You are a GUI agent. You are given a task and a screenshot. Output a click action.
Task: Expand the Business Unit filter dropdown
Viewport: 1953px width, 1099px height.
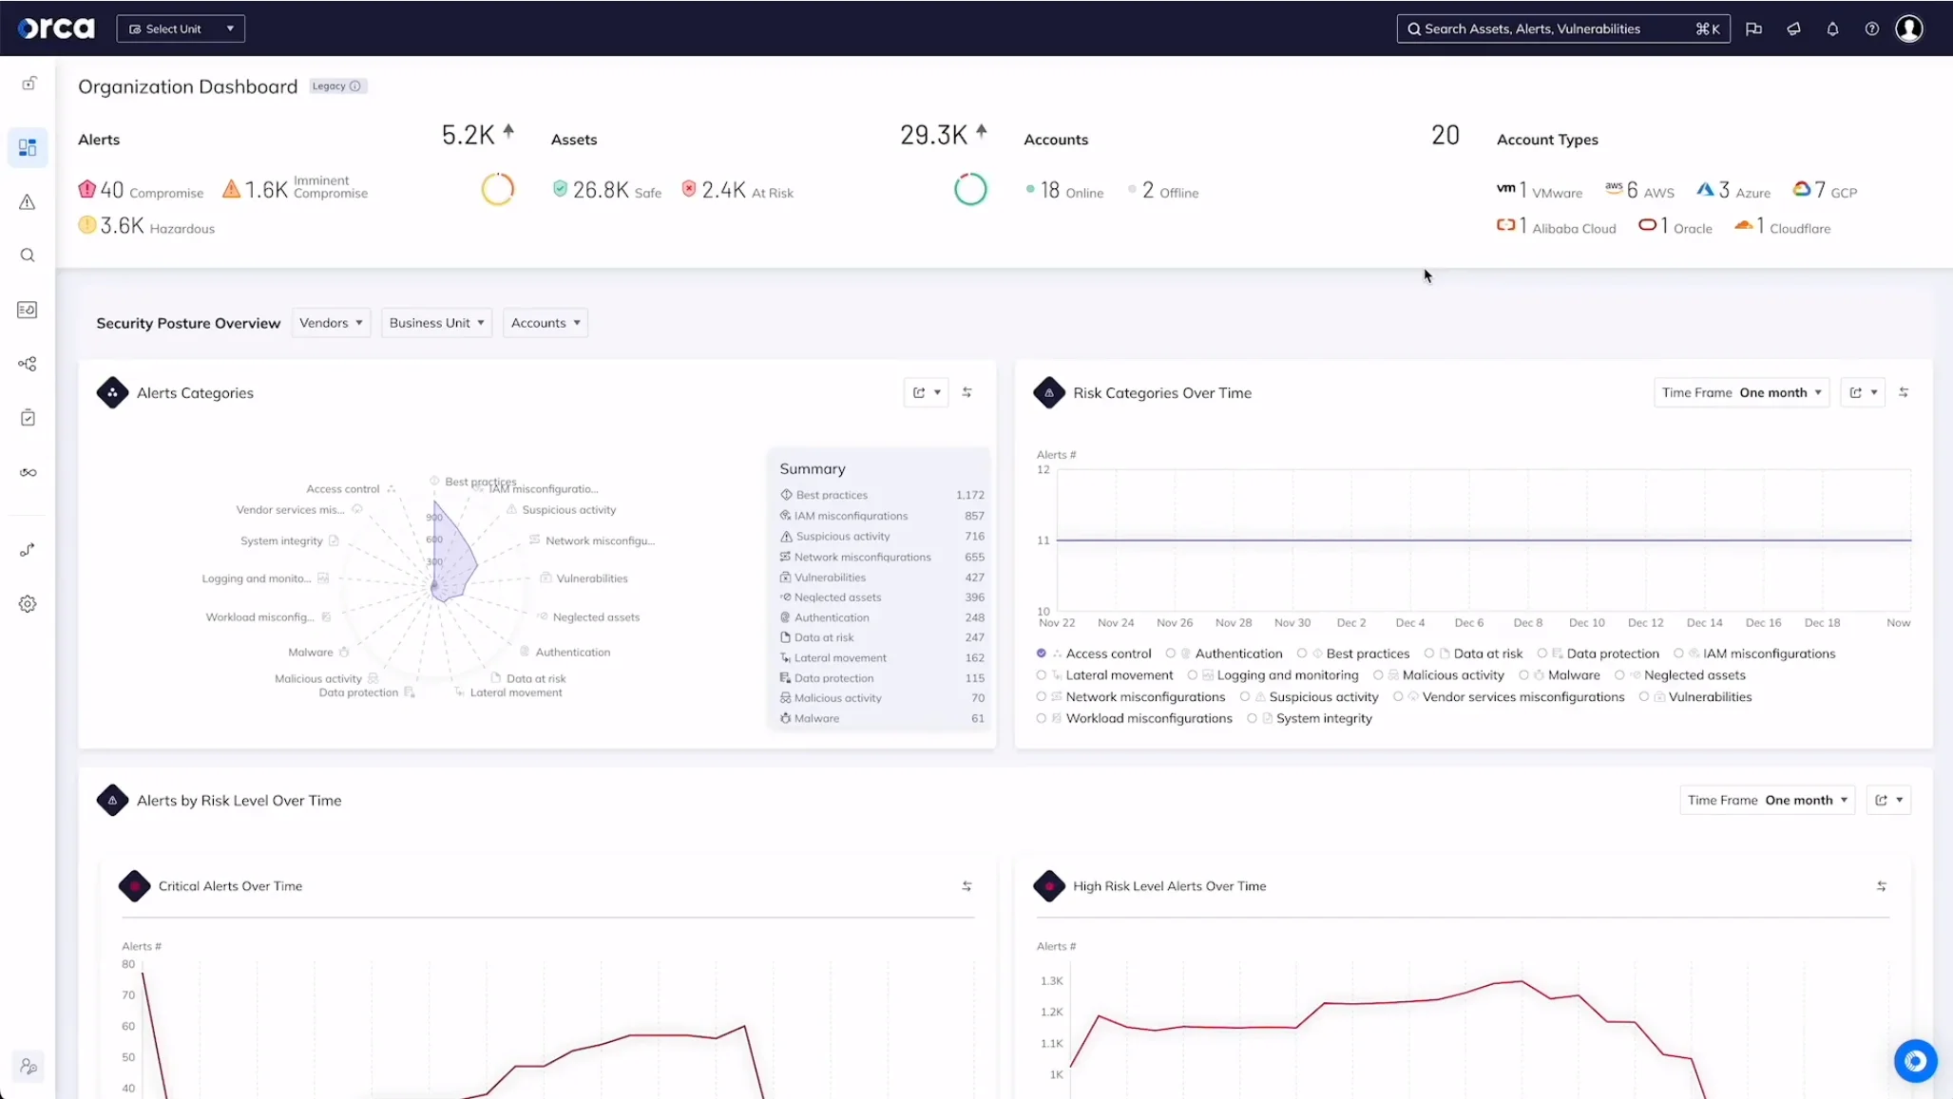435,322
